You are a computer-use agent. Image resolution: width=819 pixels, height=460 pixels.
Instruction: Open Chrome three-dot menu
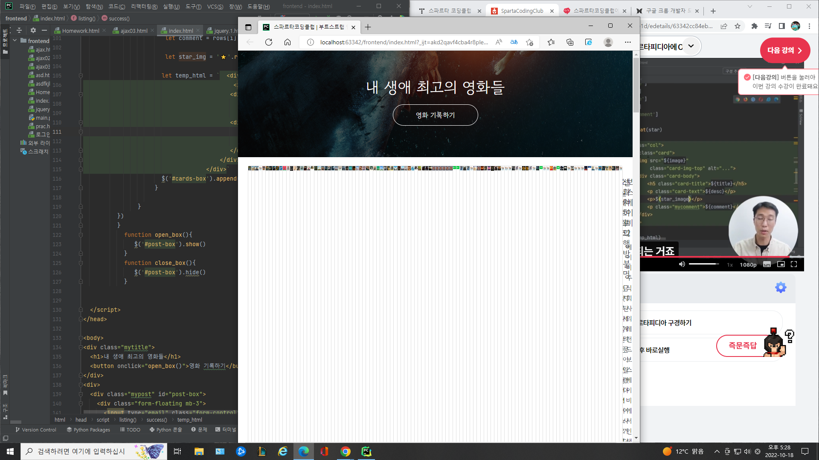click(809, 26)
